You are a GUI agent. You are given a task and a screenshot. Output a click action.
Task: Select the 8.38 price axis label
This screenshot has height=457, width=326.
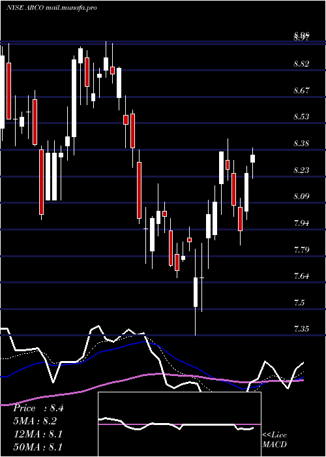tap(301, 144)
